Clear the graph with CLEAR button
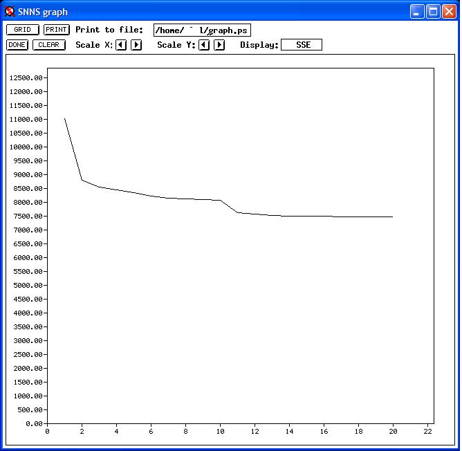The width and height of the screenshot is (462, 451). tap(48, 45)
